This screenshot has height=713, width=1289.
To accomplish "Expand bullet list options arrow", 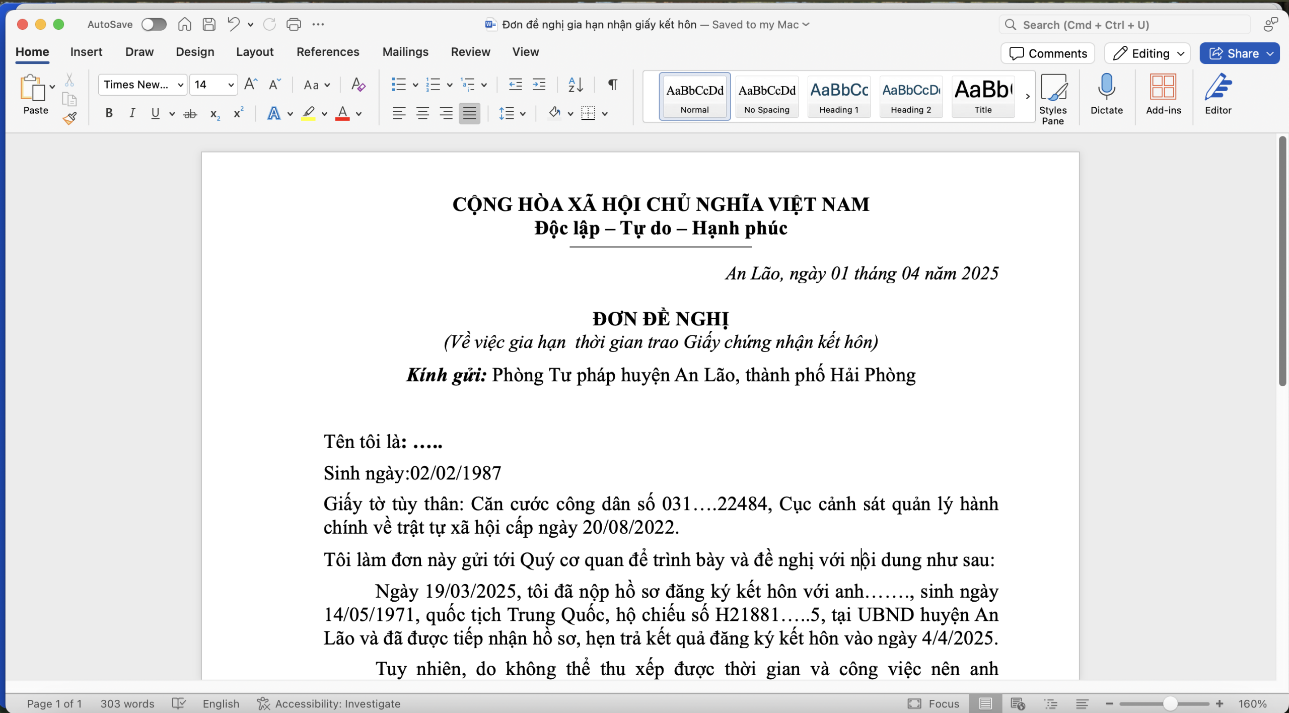I will pyautogui.click(x=415, y=85).
